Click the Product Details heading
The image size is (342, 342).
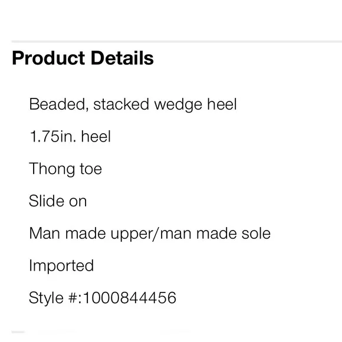(83, 58)
